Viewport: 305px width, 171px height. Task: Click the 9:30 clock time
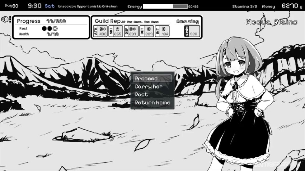click(35, 6)
